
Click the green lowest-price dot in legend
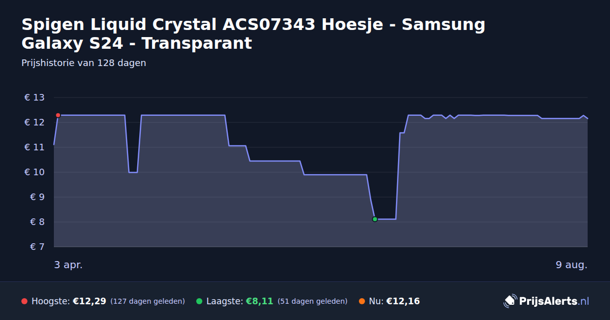[x=199, y=301]
